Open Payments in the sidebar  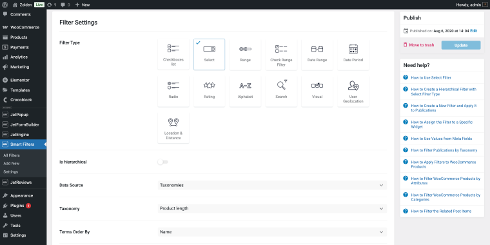(x=23, y=47)
